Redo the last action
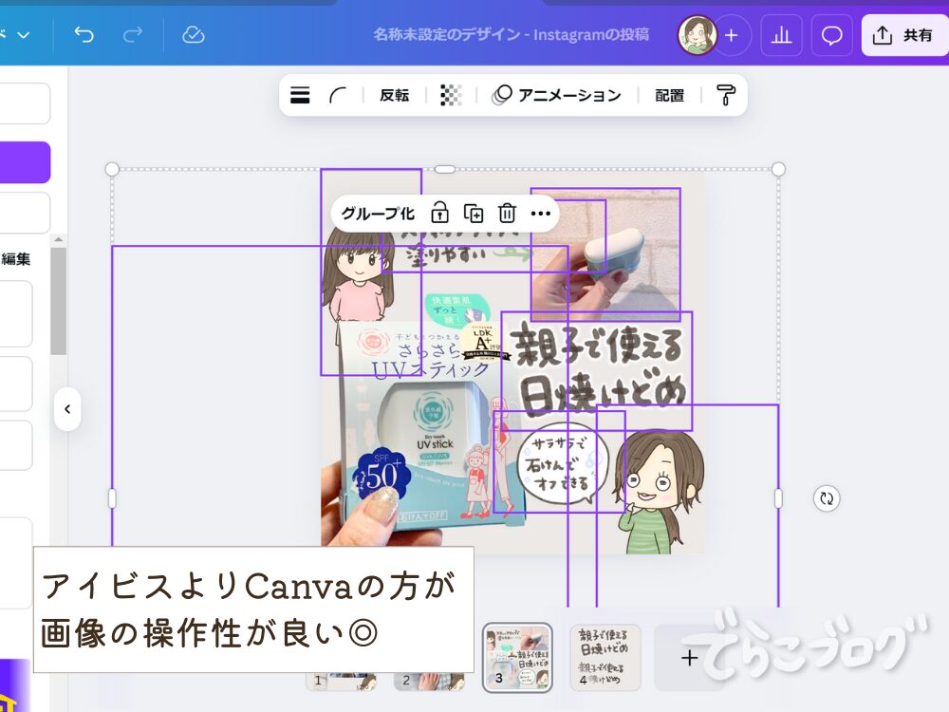This screenshot has height=712, width=949. point(133,34)
